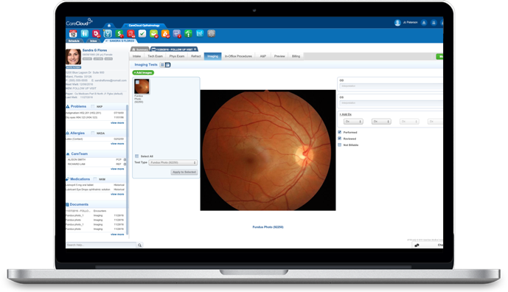Click the green dollar billing icon
508x292 pixels.
[119, 34]
